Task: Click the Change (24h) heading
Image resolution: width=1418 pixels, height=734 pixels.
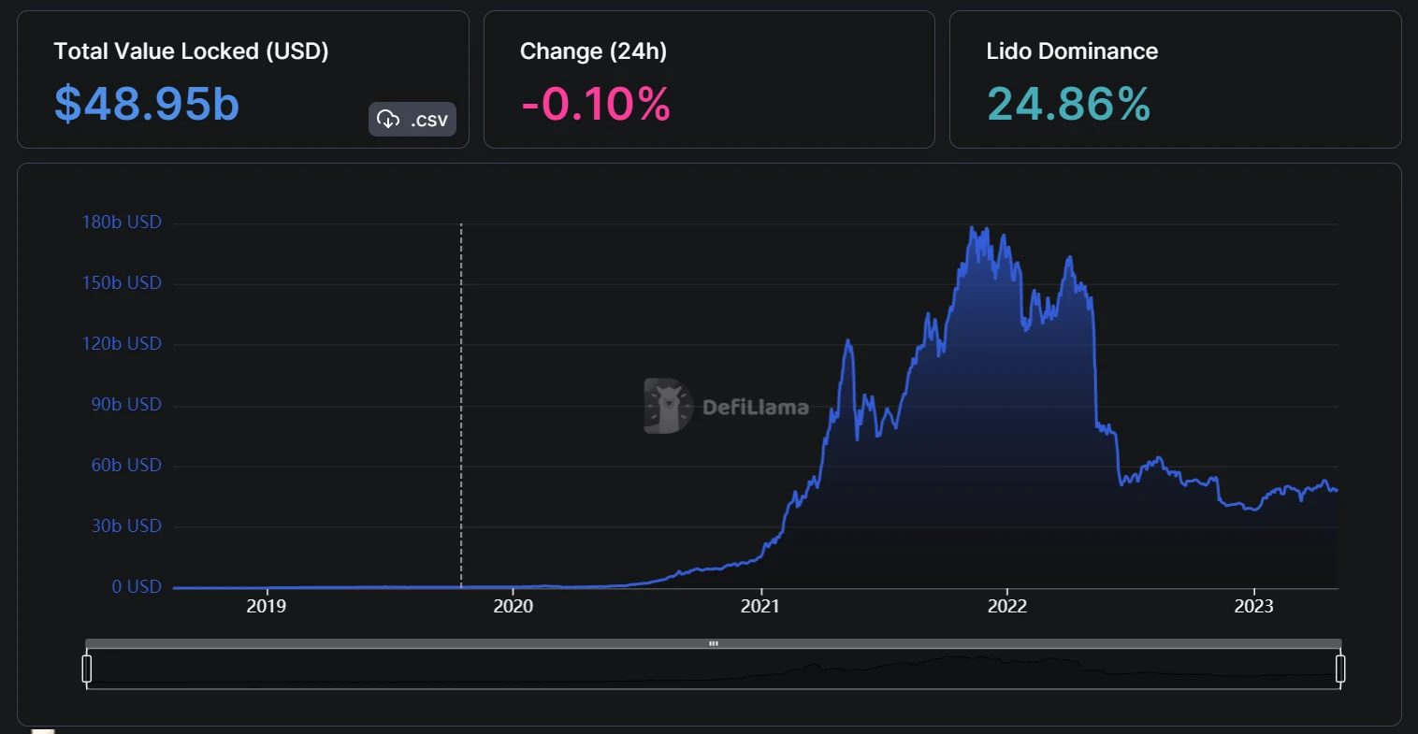Action: [x=593, y=51]
